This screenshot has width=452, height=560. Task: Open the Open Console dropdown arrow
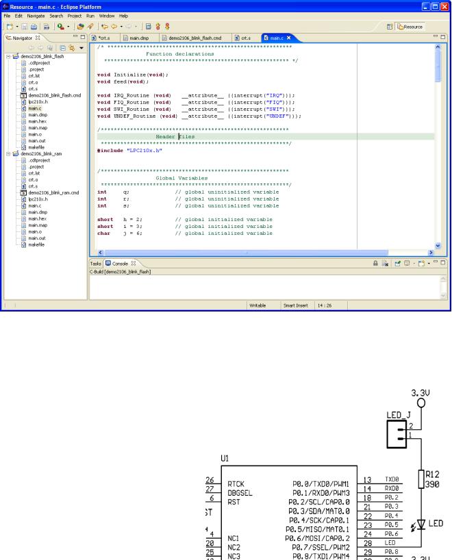pyautogui.click(x=429, y=264)
